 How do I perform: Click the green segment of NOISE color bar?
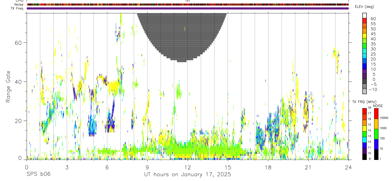[x=376, y=134]
